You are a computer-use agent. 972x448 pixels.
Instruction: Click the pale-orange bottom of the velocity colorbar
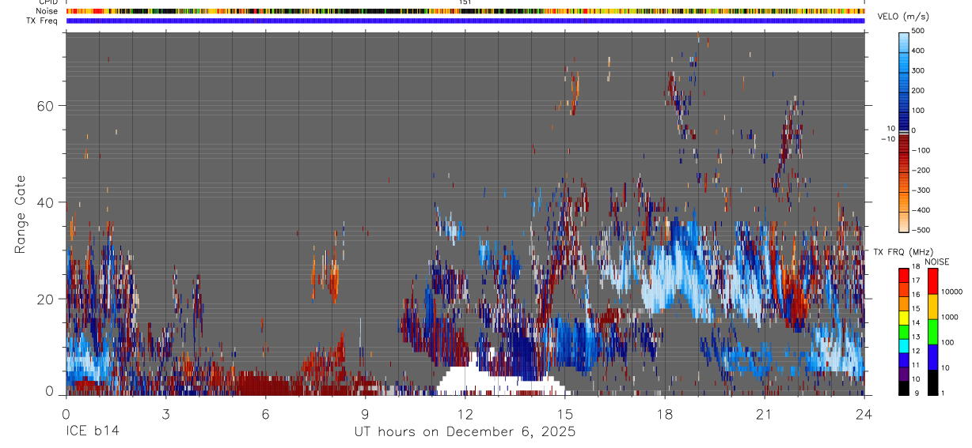tap(904, 224)
